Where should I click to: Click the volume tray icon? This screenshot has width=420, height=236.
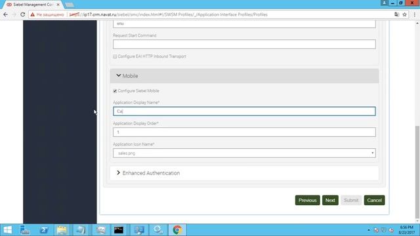tap(391, 230)
